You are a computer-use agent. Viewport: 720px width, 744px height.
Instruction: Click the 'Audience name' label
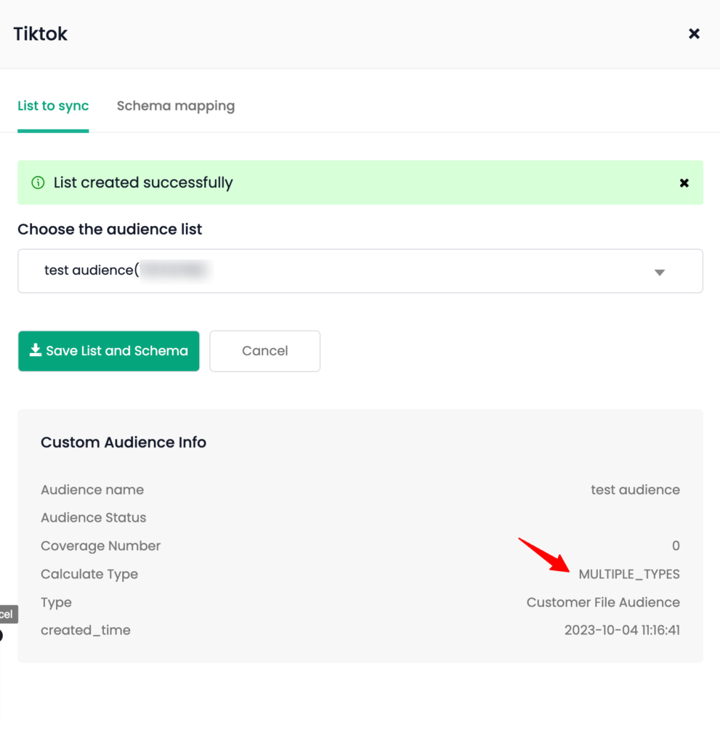point(92,490)
